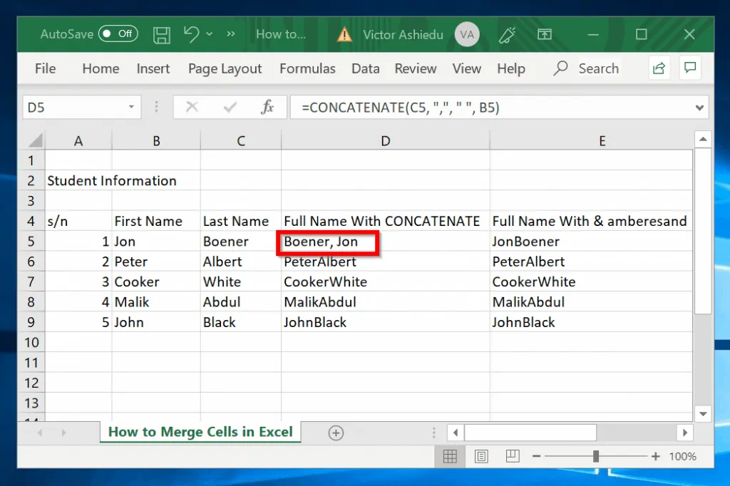This screenshot has width=730, height=486.
Task: Click the Insert Function fx icon
Action: [x=267, y=108]
